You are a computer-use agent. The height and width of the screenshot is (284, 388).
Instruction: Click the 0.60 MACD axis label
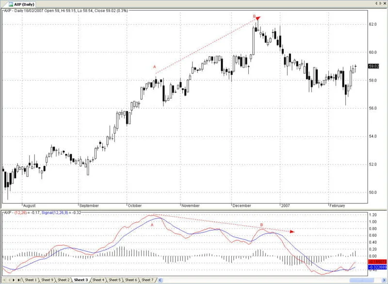tap(372, 235)
